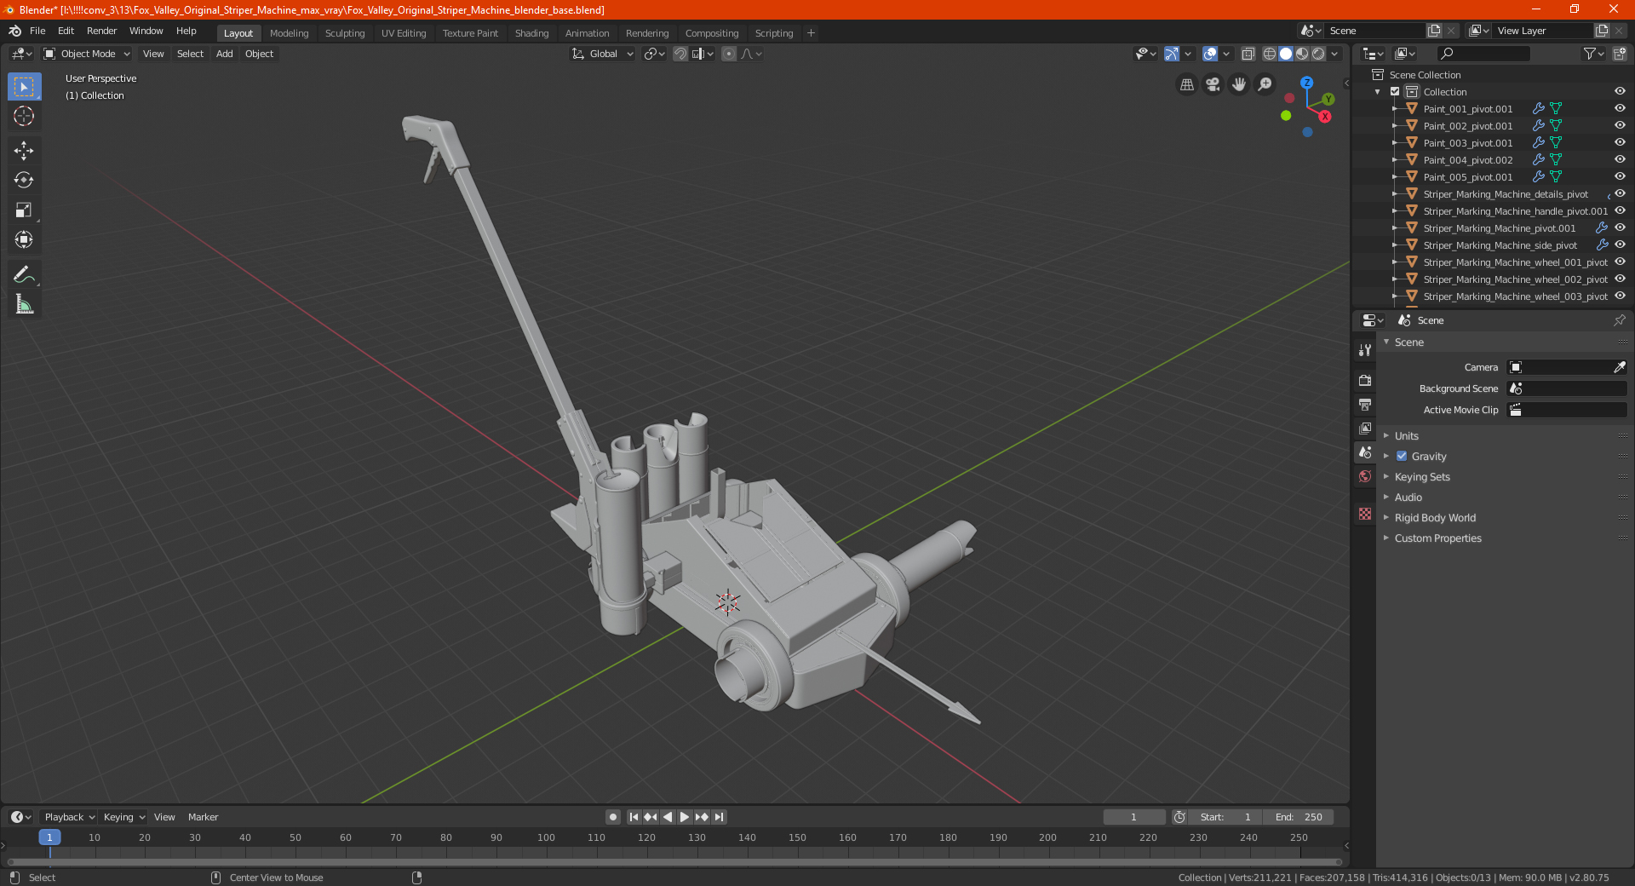Select the Scale tool
Viewport: 1635px width, 886px height.
(x=24, y=210)
